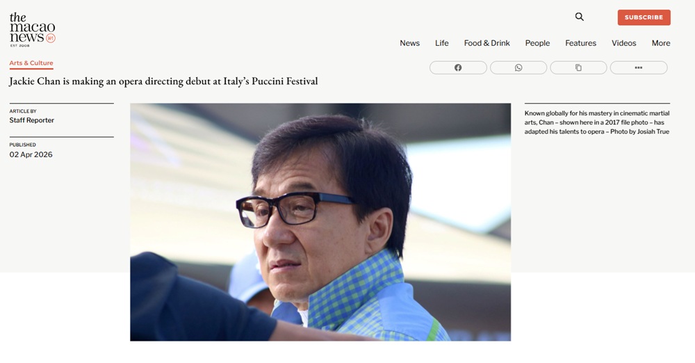Click the 02 Apr 2026 publish date
The image size is (695, 363).
(x=31, y=154)
